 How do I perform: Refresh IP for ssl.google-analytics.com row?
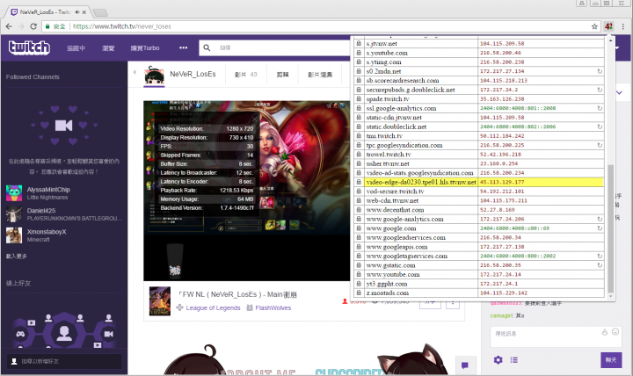[x=600, y=109]
